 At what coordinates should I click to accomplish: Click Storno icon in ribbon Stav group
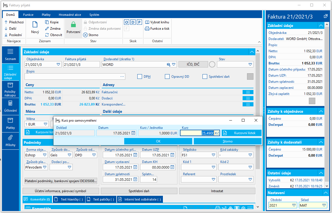pyautogui.click(x=86, y=35)
